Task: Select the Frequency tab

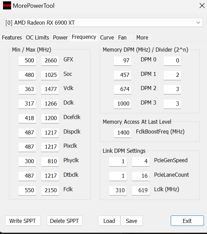Action: pyautogui.click(x=84, y=37)
